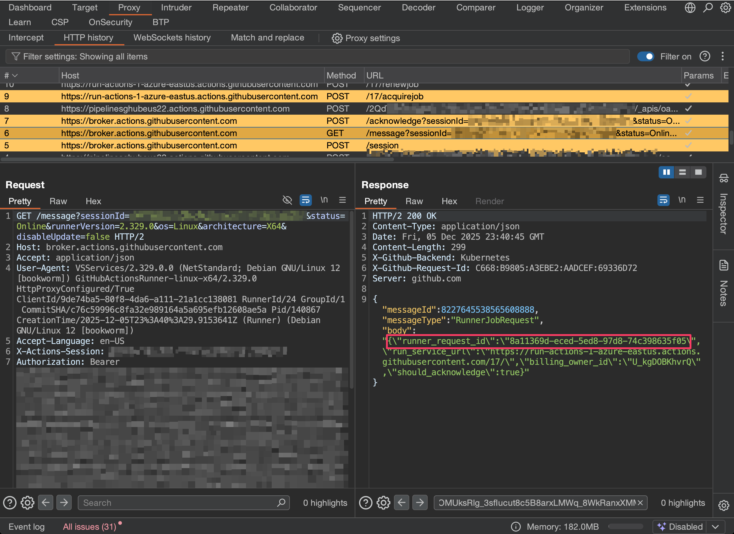Image resolution: width=734 pixels, height=534 pixels.
Task: Open All issues (31) link
Action: click(89, 527)
